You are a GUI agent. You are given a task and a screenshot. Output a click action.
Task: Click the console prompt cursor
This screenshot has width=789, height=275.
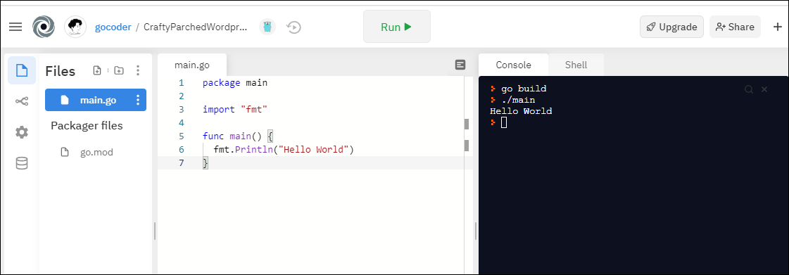point(504,122)
